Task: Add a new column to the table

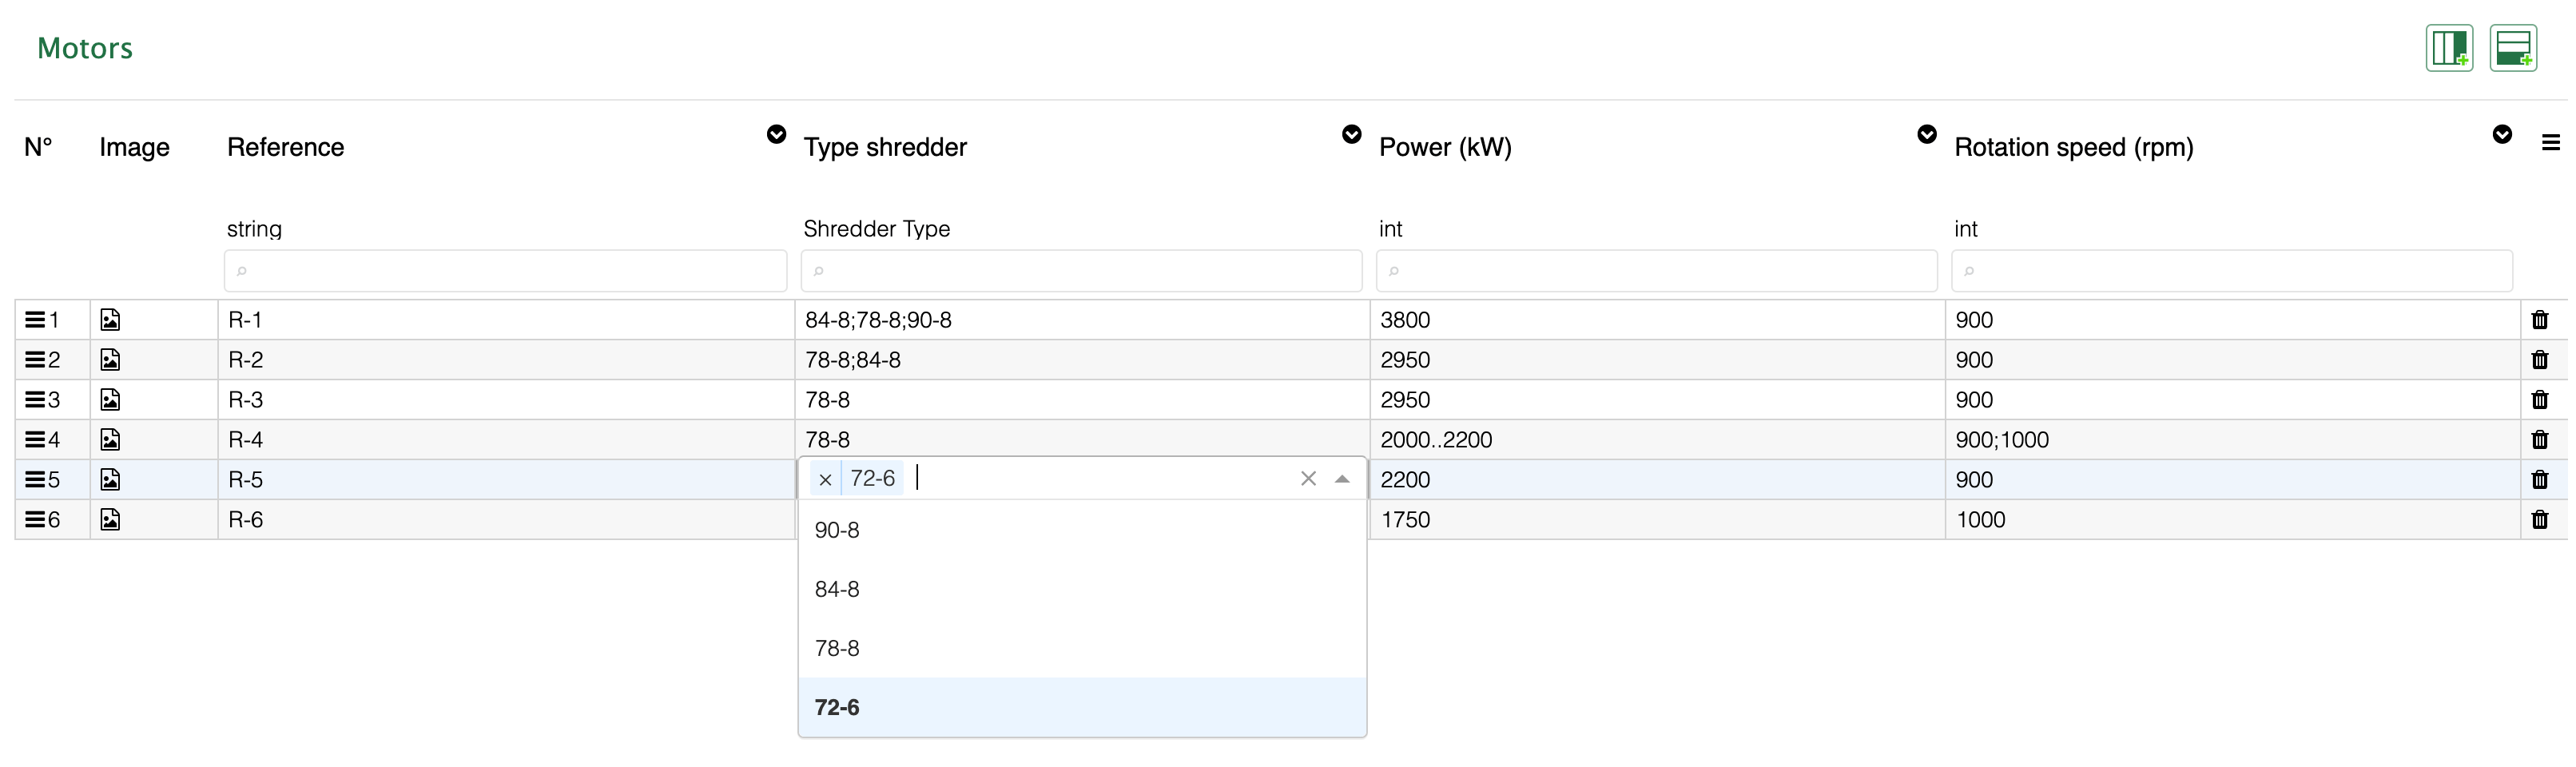Action: 2448,47
